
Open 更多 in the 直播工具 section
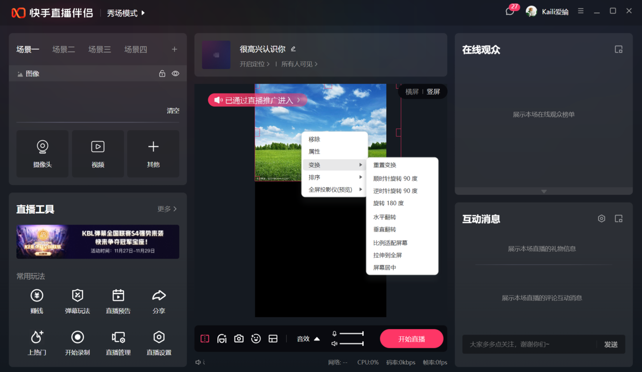tap(164, 209)
